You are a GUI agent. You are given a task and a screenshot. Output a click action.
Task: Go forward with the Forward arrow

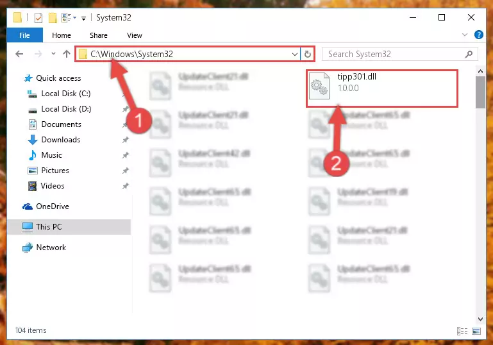click(38, 54)
